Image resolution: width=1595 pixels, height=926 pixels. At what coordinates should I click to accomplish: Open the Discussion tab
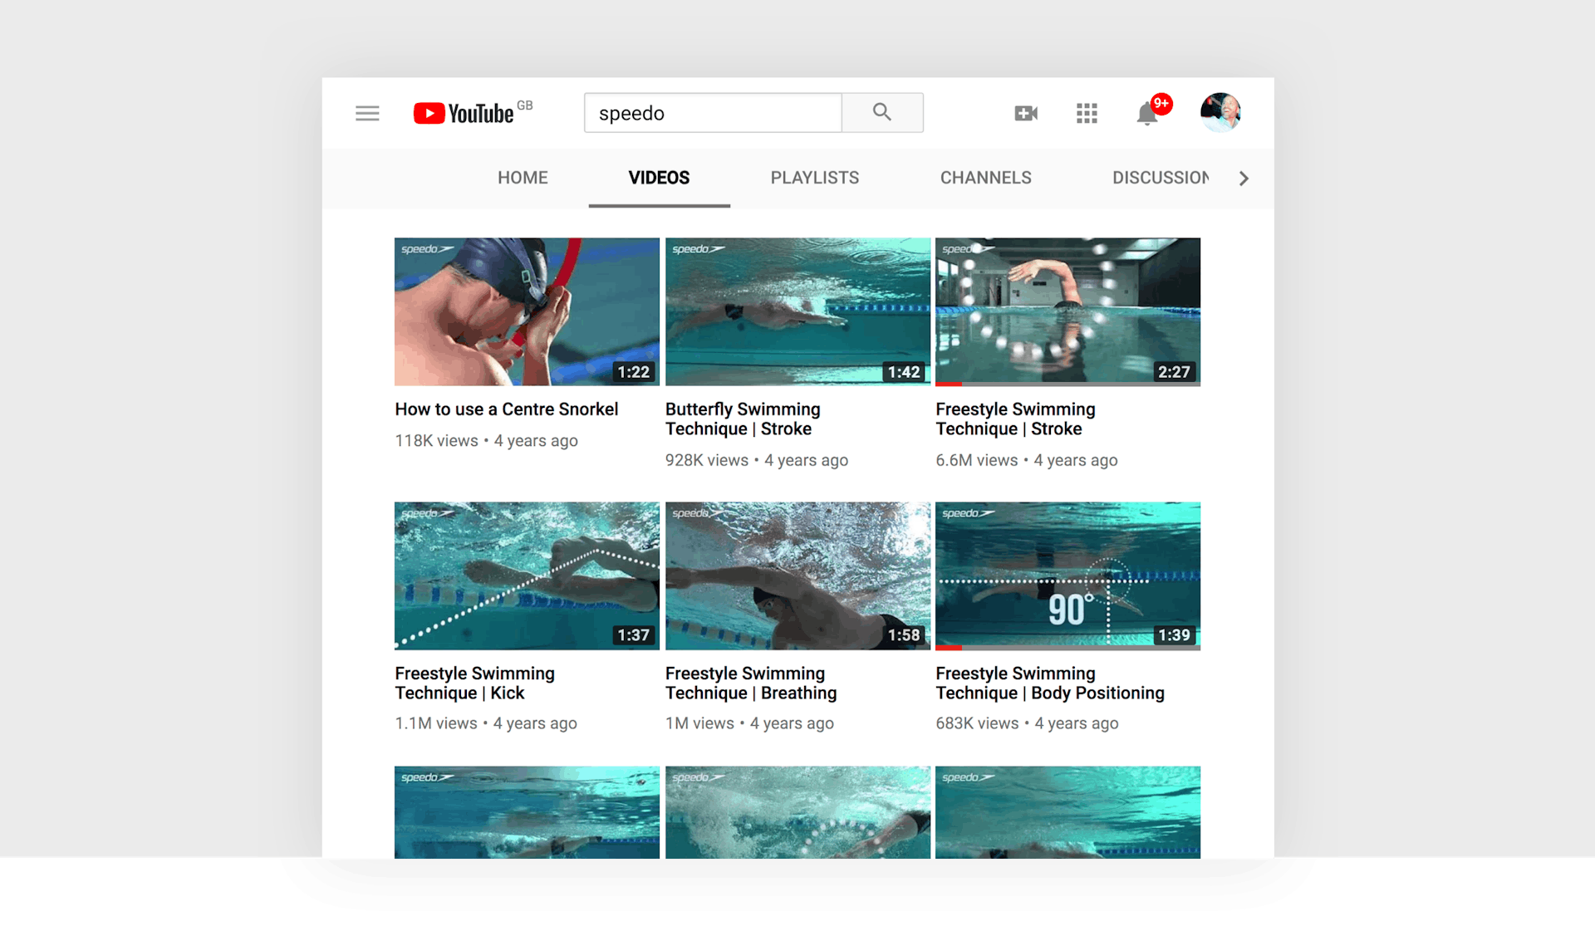(x=1160, y=178)
